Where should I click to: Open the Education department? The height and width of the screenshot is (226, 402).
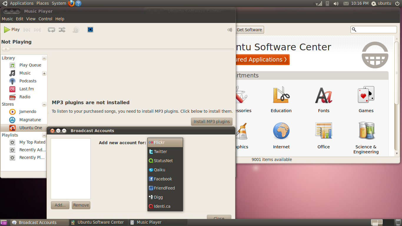pyautogui.click(x=281, y=100)
